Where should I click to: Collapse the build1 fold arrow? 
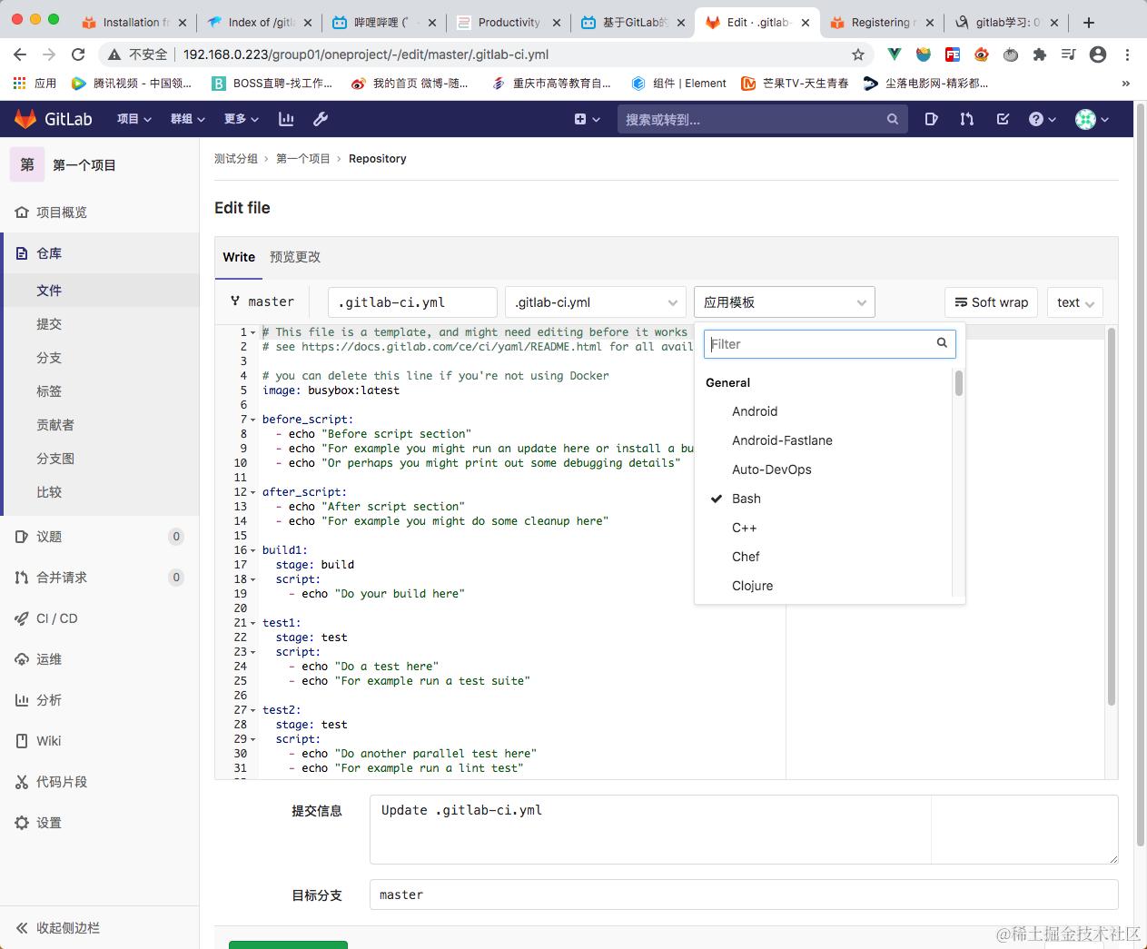click(x=253, y=550)
